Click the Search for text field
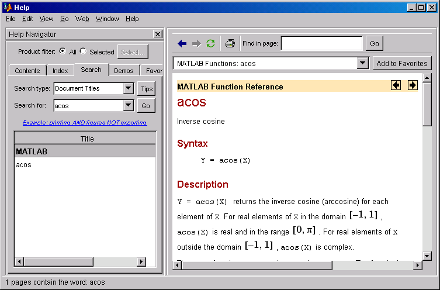This screenshot has width=440, height=290. point(89,106)
